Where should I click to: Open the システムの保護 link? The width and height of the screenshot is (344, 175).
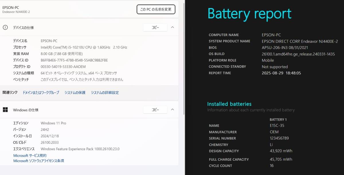[75, 93]
